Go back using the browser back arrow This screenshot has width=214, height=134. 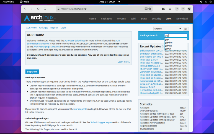[25, 9]
